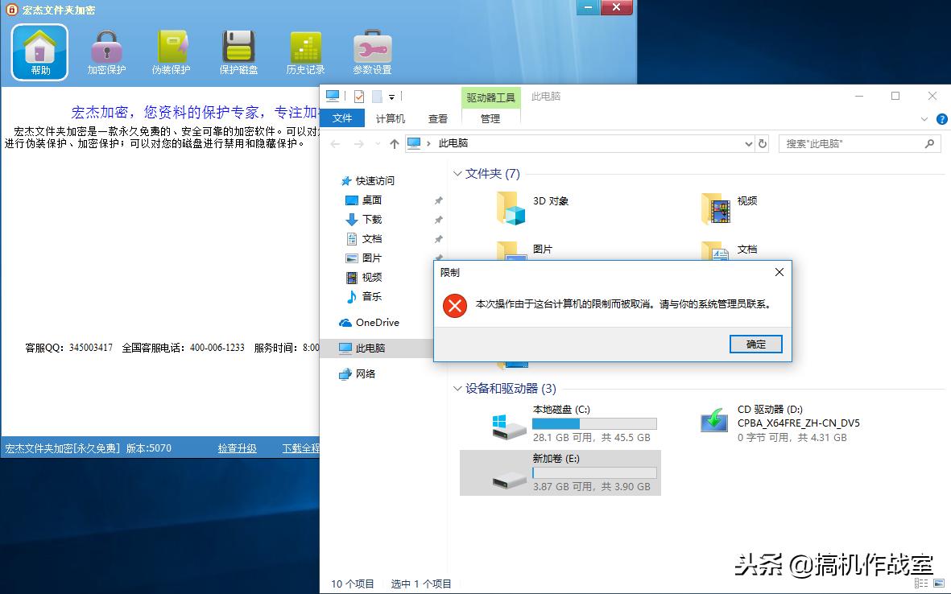Click the 检查升级 update link

[236, 448]
